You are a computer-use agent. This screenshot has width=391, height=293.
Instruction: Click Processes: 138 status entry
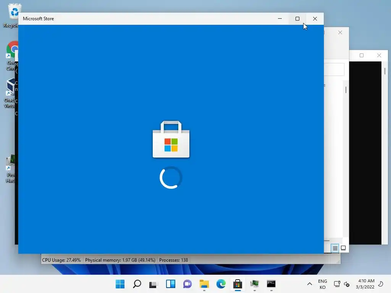point(174,260)
